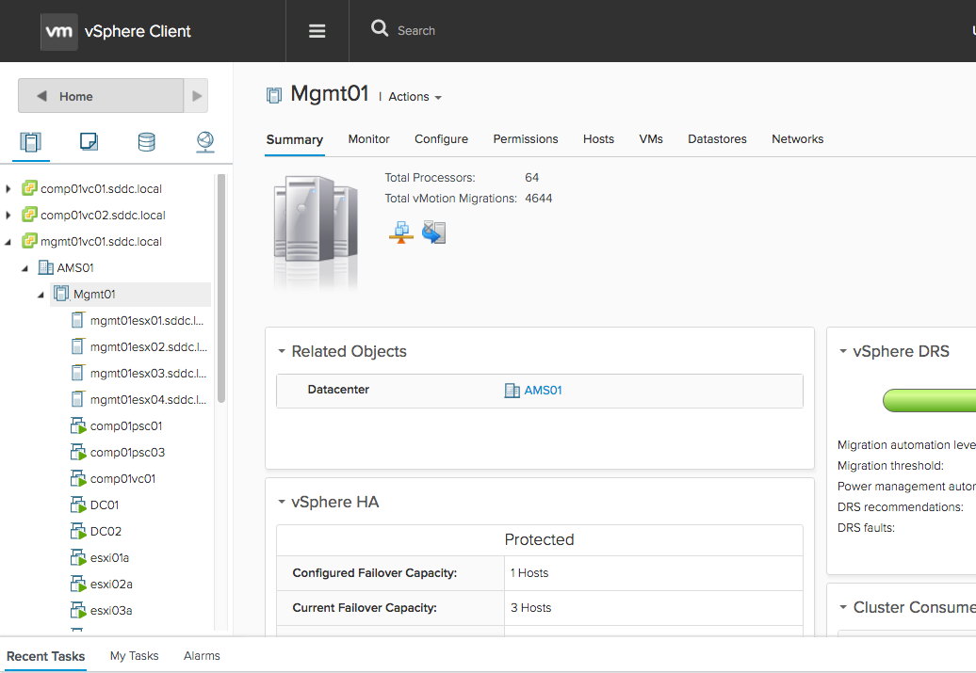976x673 pixels.
Task: Collapse the Related Objects panel
Action: pos(282,351)
